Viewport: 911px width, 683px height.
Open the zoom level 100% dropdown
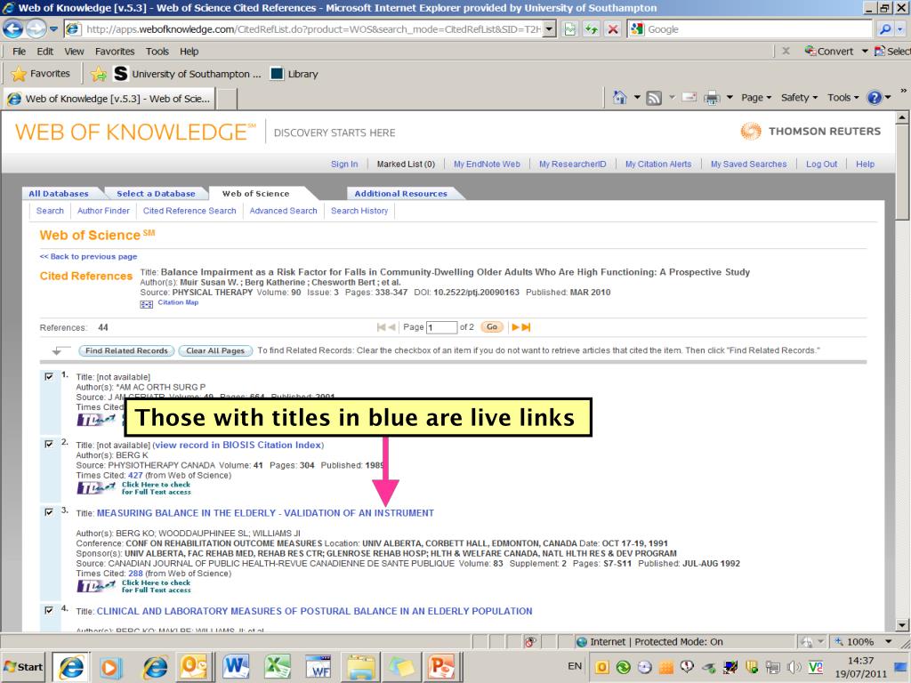pos(889,642)
